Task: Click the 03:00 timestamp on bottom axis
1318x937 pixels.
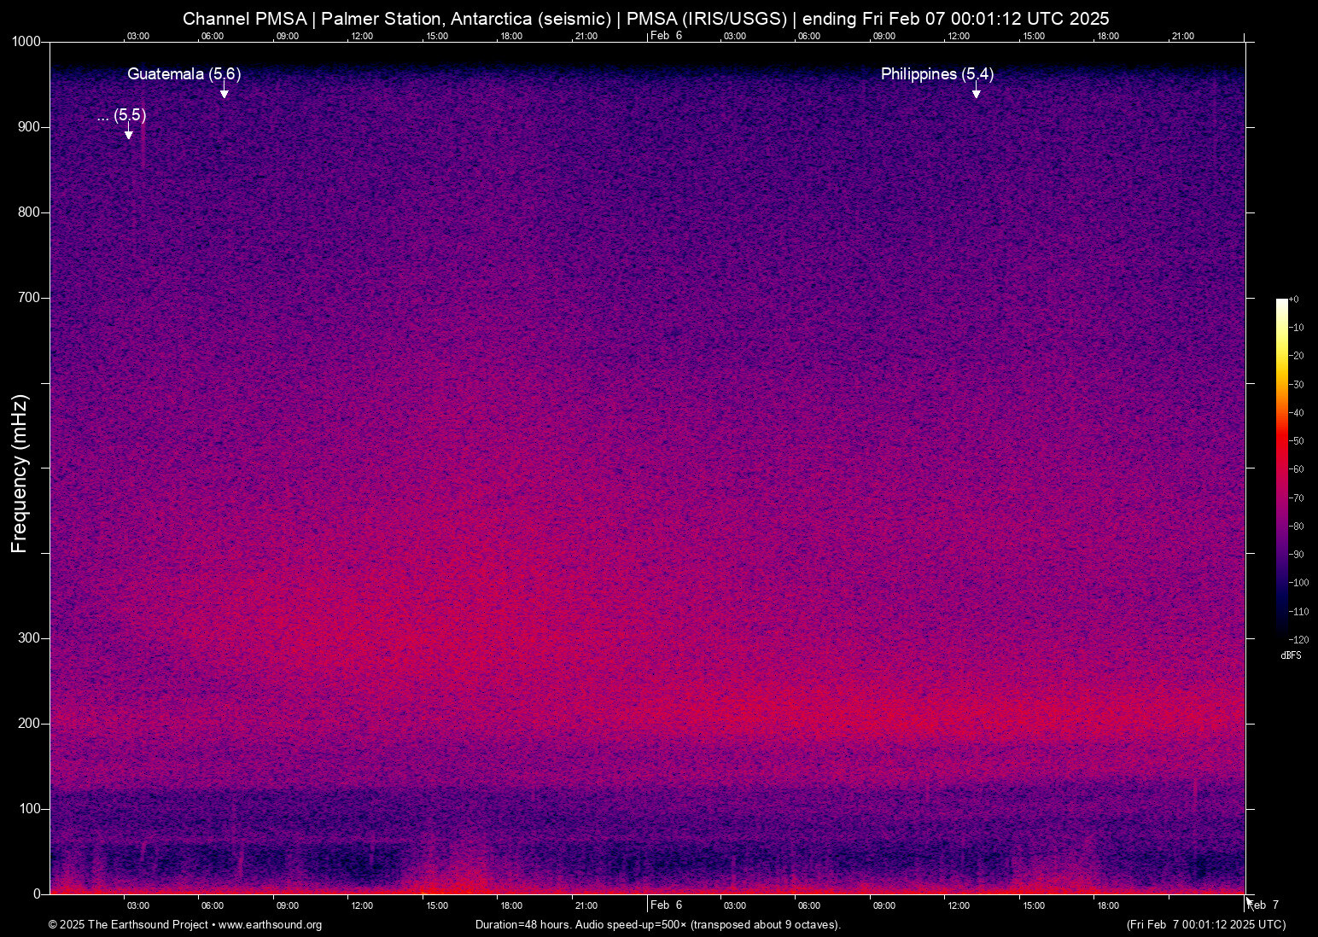Action: (x=137, y=905)
